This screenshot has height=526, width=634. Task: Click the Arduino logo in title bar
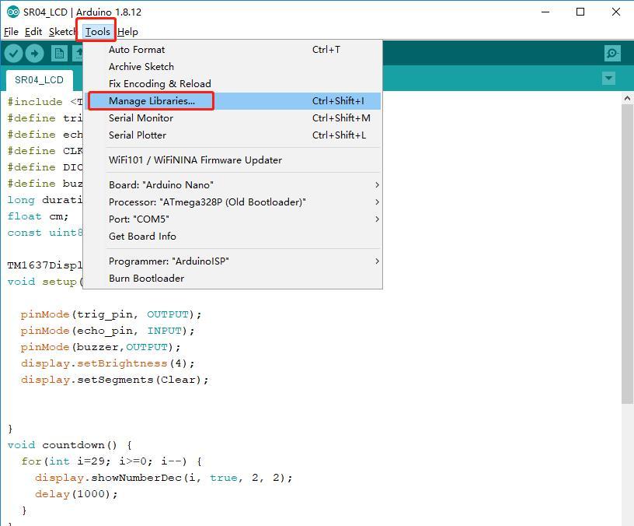click(x=13, y=12)
